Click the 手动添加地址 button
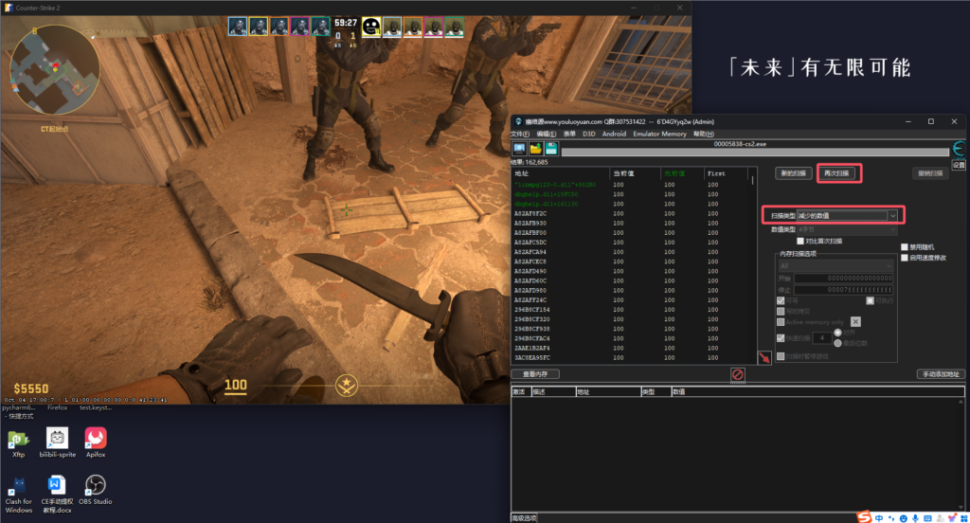Screen dimensions: 970x523 [x=941, y=374]
